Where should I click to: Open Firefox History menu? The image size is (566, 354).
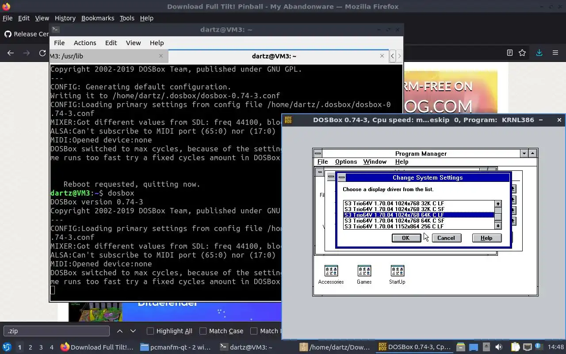point(65,18)
